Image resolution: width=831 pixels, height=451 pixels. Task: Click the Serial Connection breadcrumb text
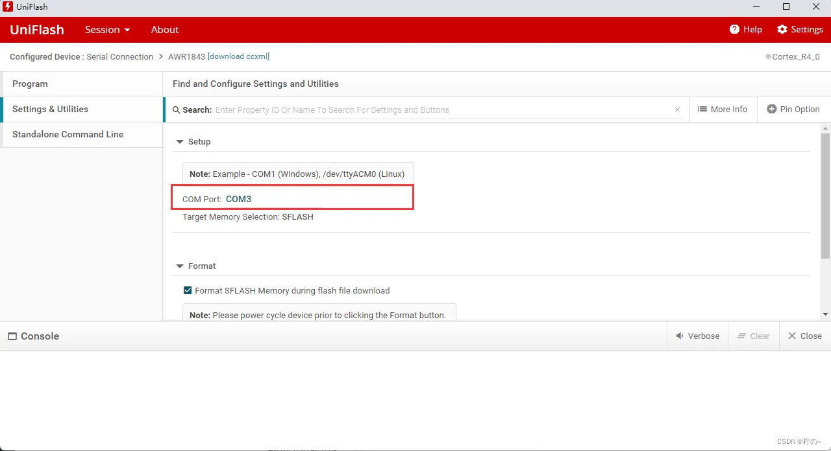tap(120, 57)
